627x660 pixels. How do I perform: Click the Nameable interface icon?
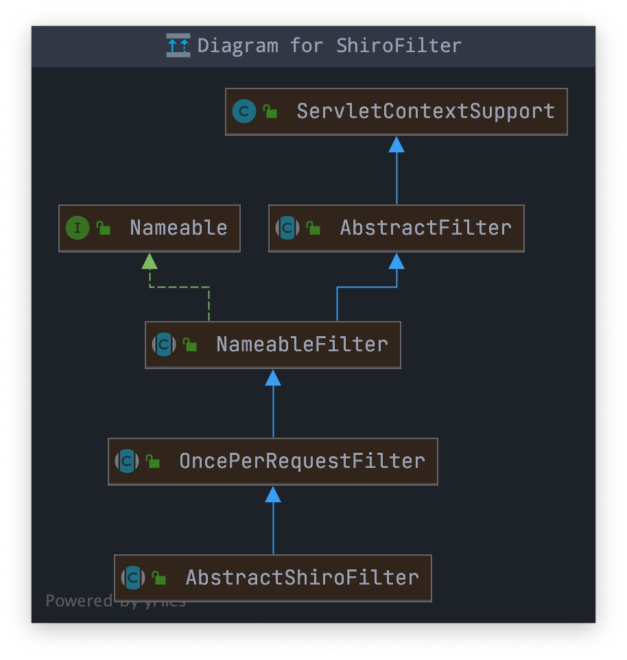coord(78,228)
